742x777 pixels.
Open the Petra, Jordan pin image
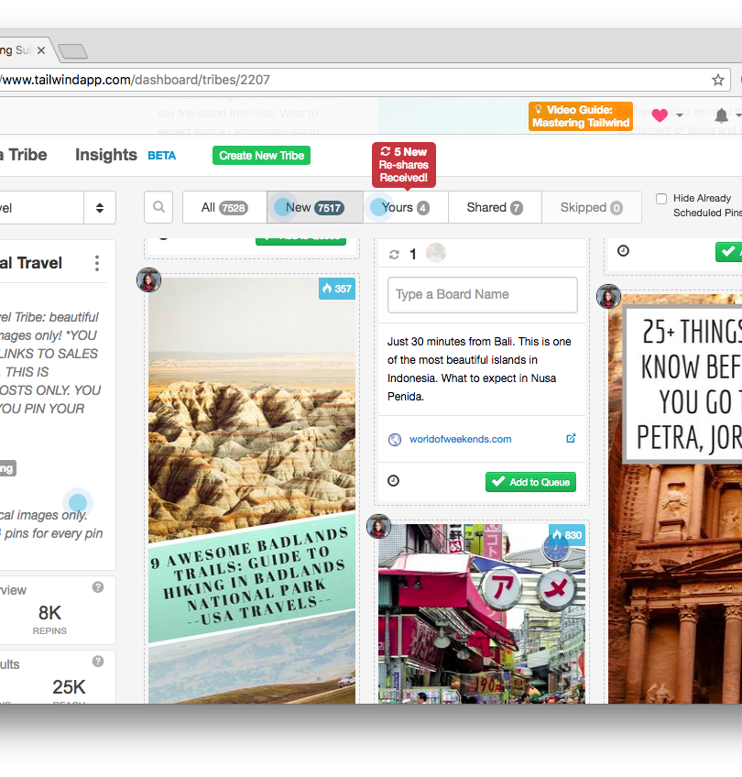tap(675, 499)
